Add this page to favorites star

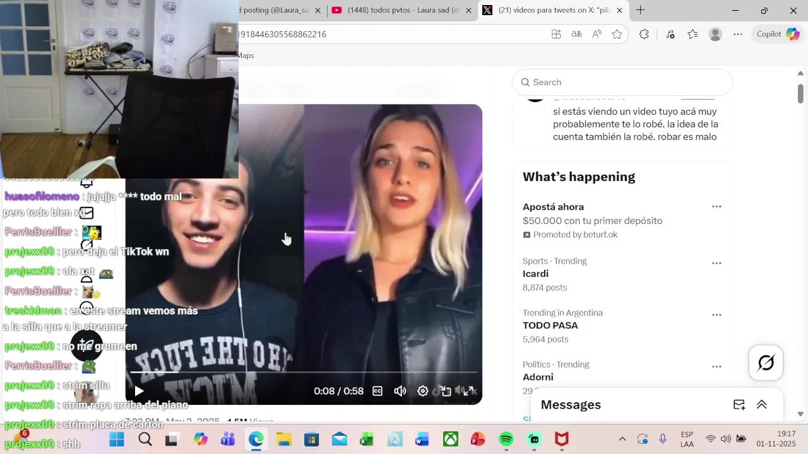[617, 34]
